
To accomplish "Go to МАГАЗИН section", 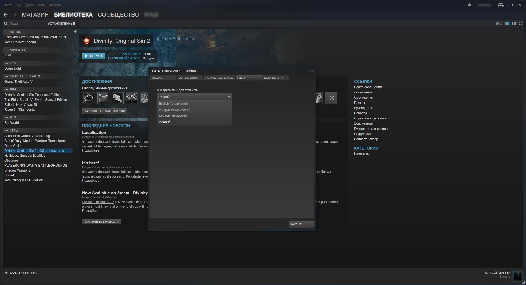I will point(35,15).
